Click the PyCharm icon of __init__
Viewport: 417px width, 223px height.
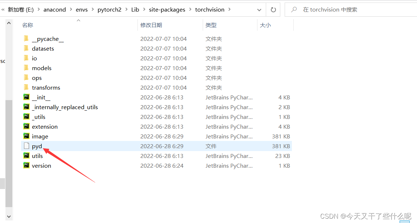coord(26,97)
